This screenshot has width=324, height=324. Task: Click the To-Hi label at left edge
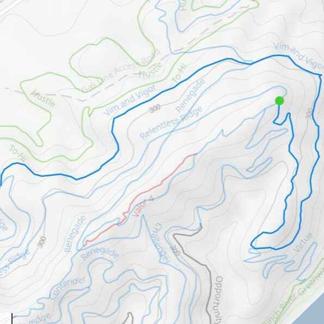pyautogui.click(x=18, y=153)
